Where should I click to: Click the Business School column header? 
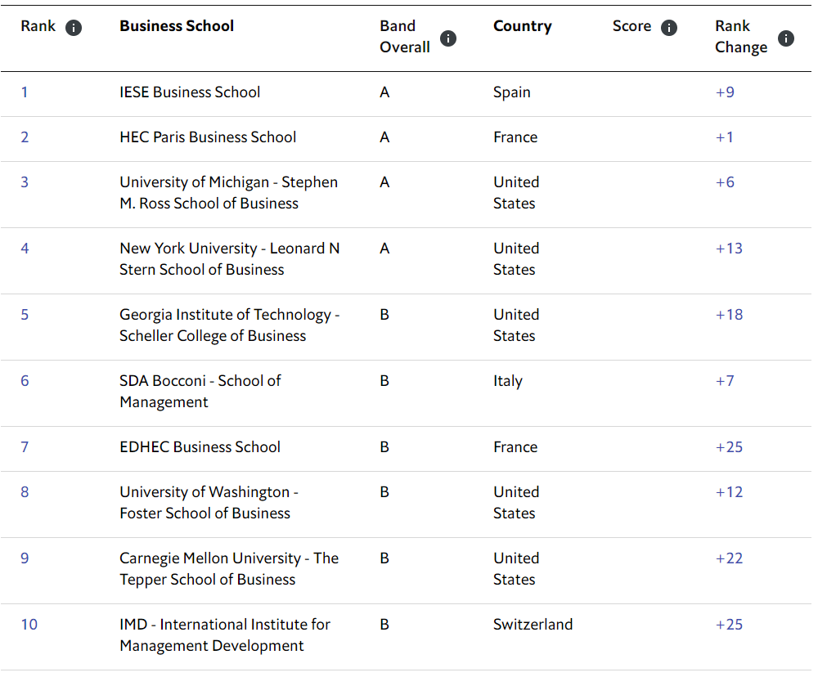pyautogui.click(x=177, y=26)
